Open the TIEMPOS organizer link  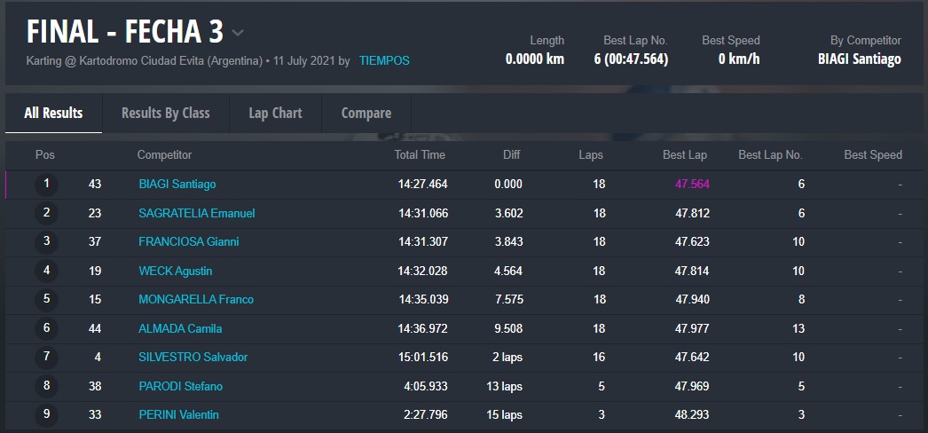tap(384, 60)
